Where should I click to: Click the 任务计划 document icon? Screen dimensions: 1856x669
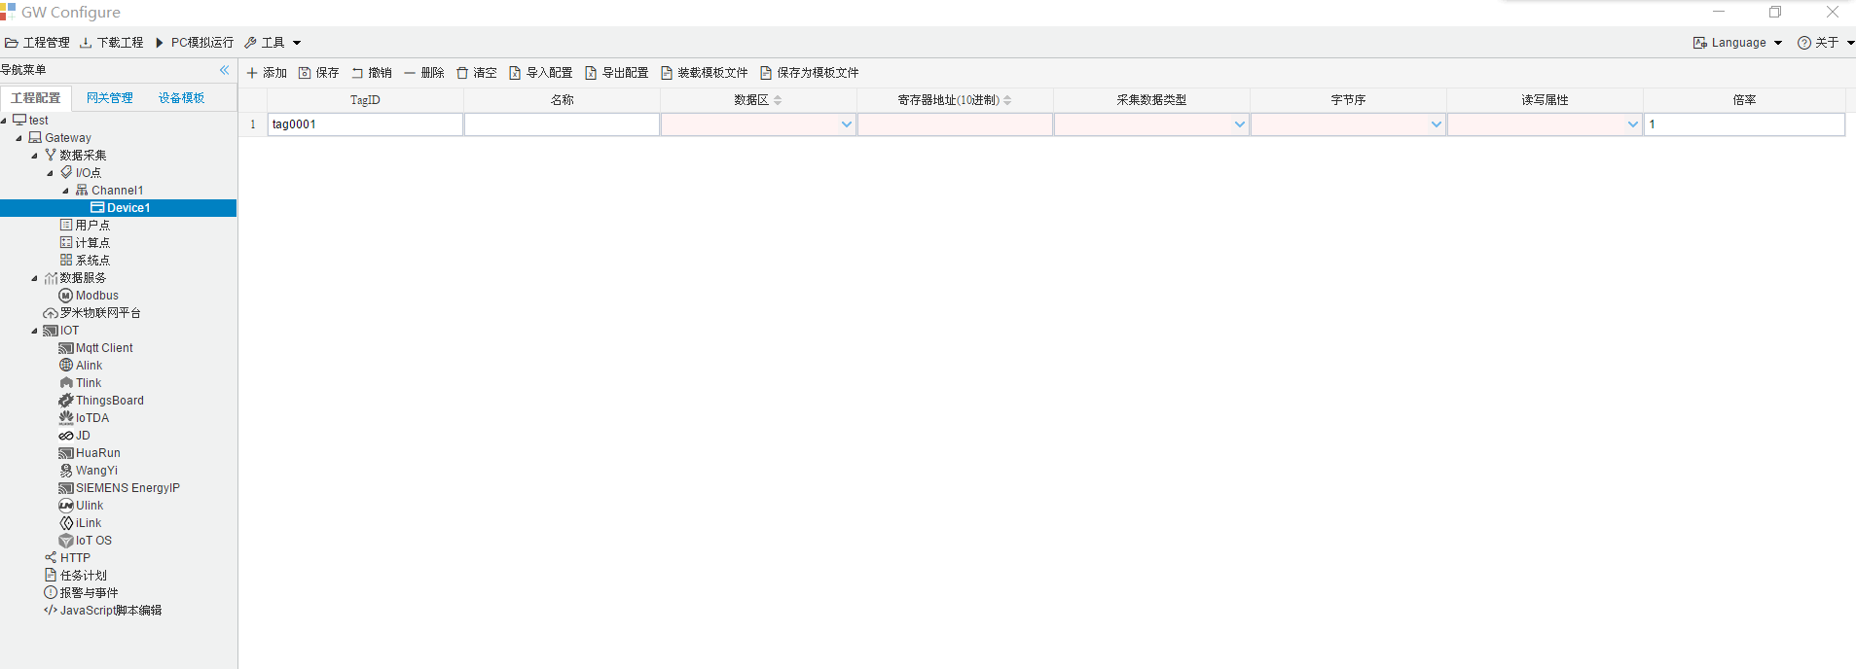pos(51,576)
